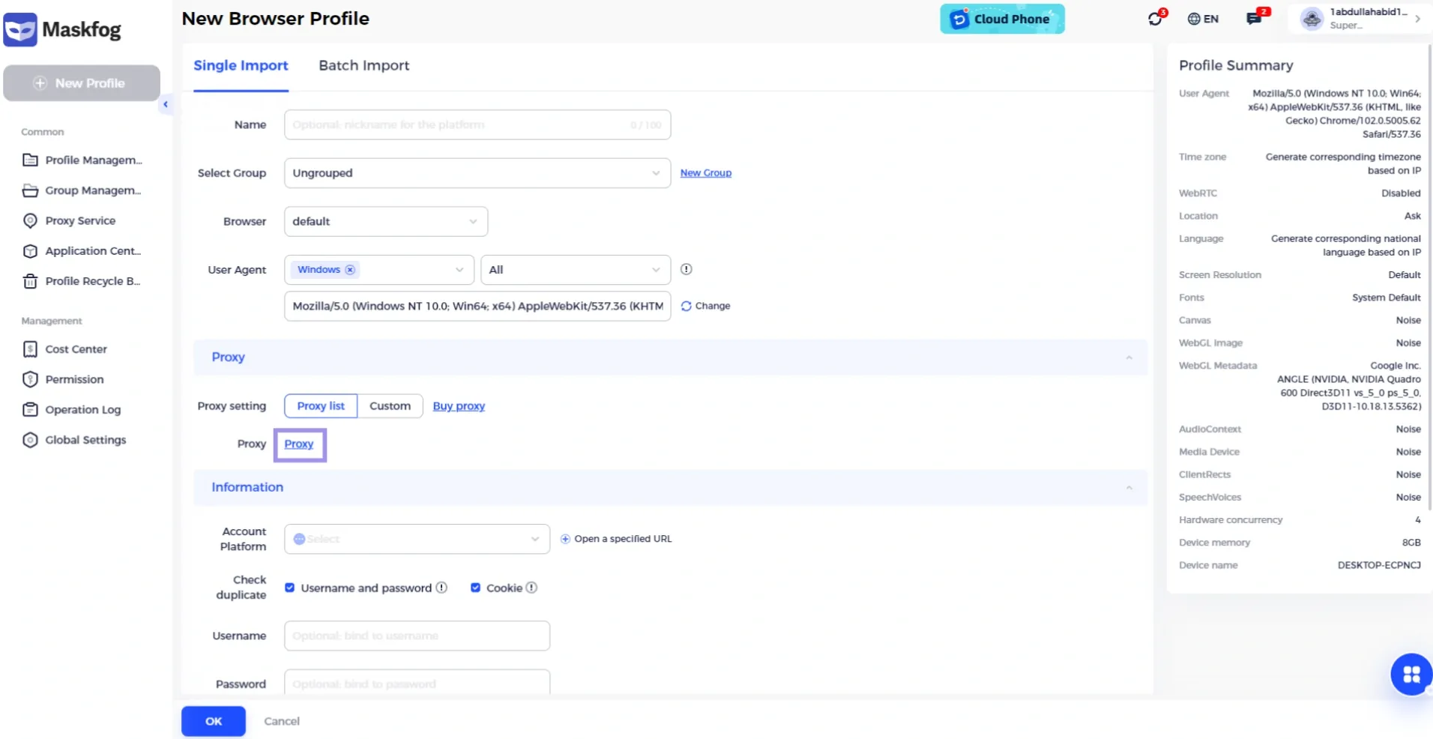Select Custom proxy setting option
1433x739 pixels.
[x=390, y=405]
